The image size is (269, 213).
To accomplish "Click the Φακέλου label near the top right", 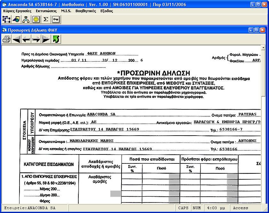I will [x=237, y=61].
